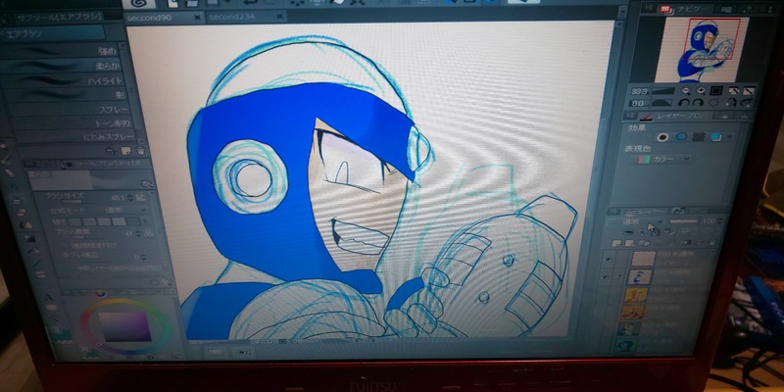The width and height of the screenshot is (784, 392).
Task: Close the second234 tab
Action: pos(280,17)
